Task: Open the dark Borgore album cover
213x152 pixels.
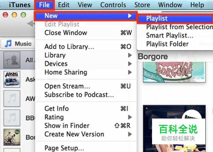Action: point(174,128)
